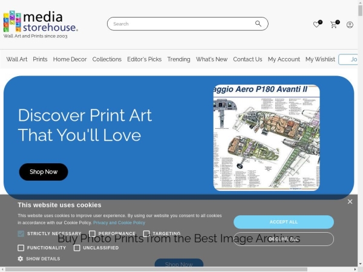The image size is (363, 272).
Task: Close the cookie banner
Action: point(350,202)
